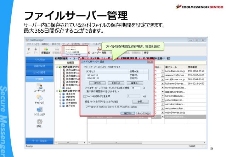The height and width of the screenshot is (157, 226).
Task: Open dropdown in the fujikawa@kovec... row
Action: [163, 83]
